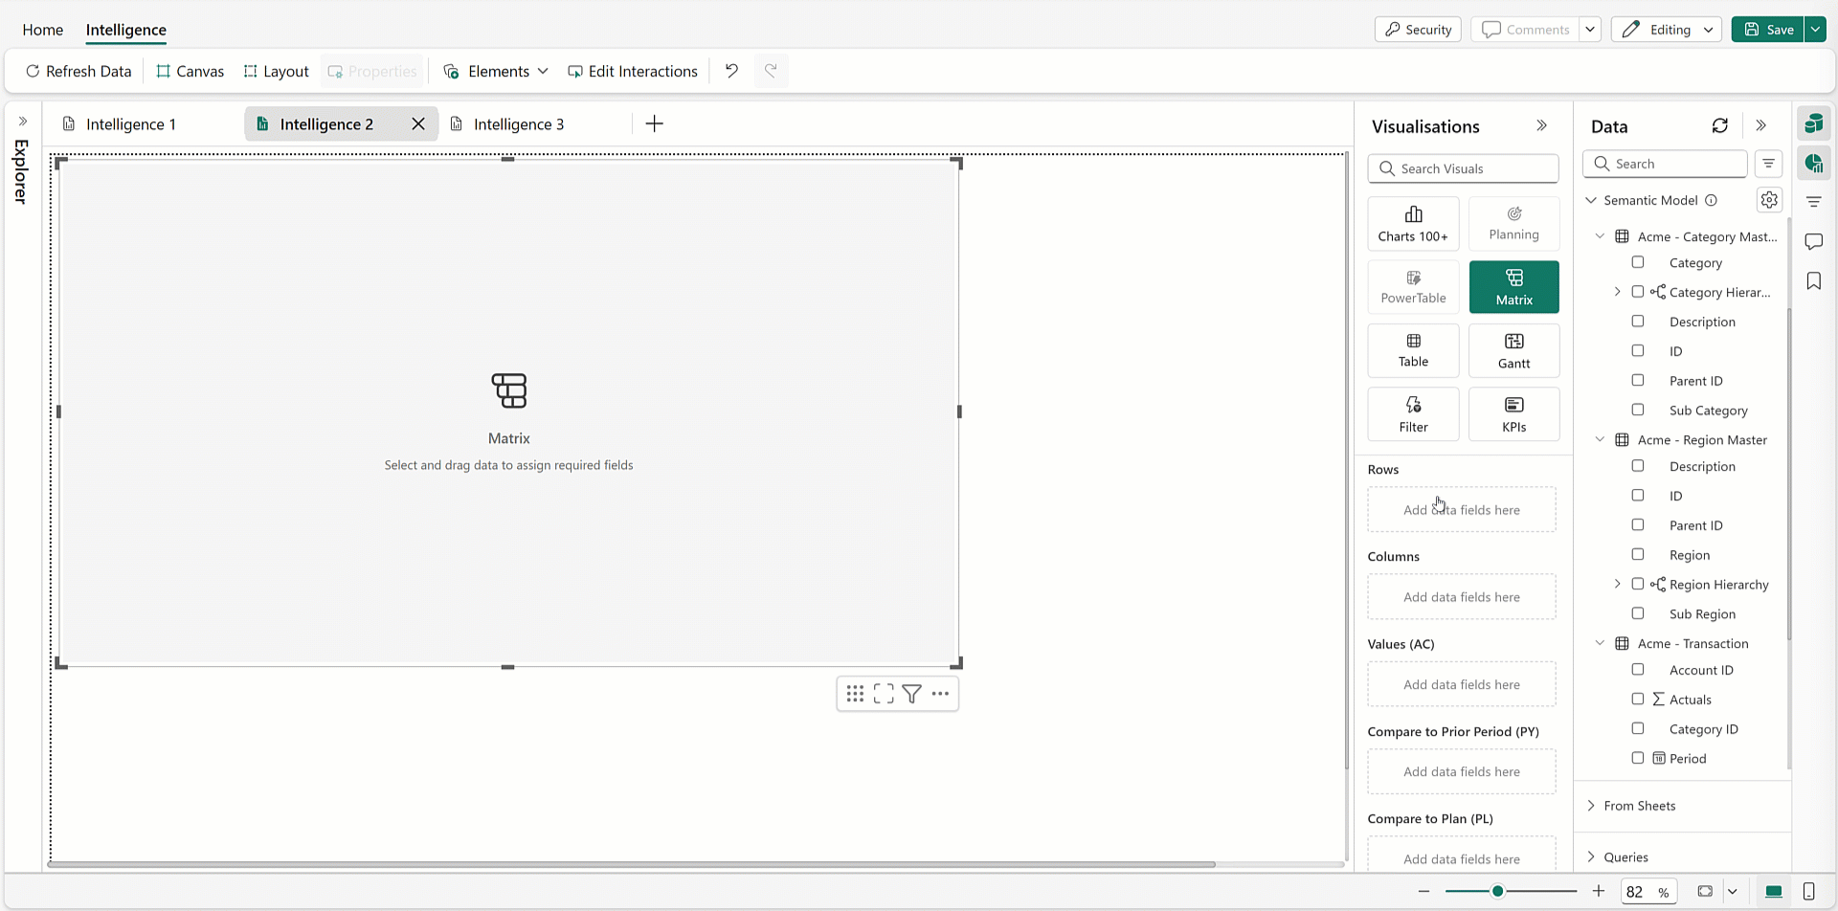Screen dimensions: 1838x911
Task: Open the Elements dropdown menu
Action: (497, 72)
